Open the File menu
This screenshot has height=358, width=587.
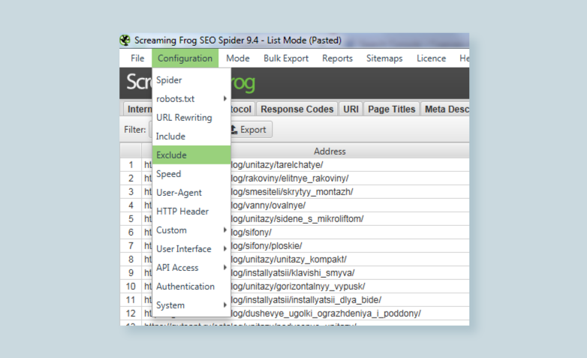(137, 59)
